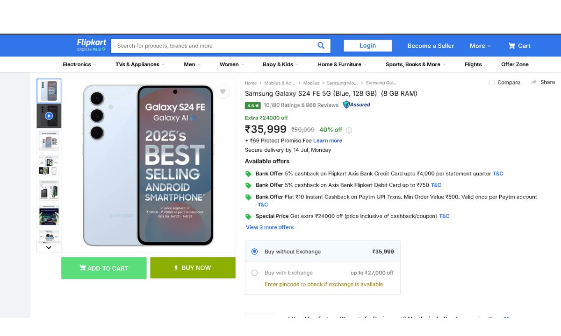561x336 pixels.
Task: Play the product video thumbnail
Action: pos(49,116)
